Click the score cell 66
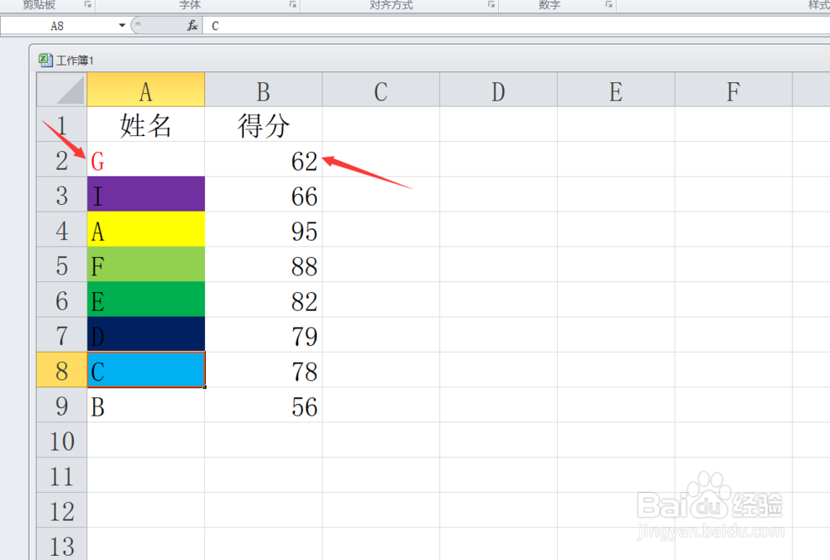Image resolution: width=830 pixels, height=560 pixels. 264,194
